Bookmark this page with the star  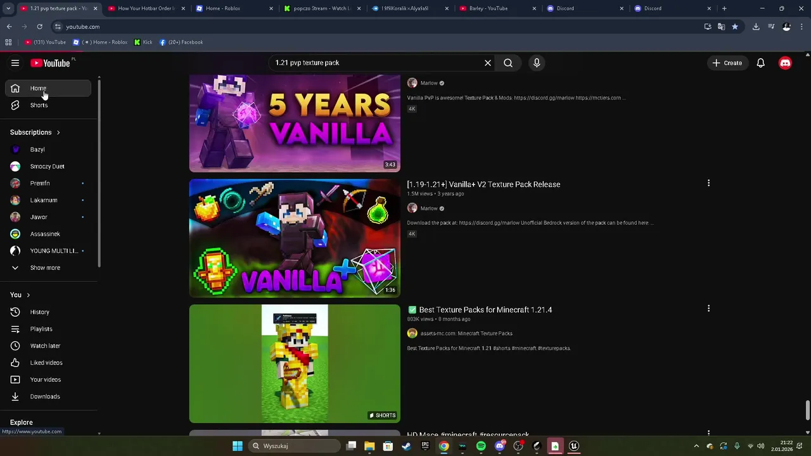point(735,27)
